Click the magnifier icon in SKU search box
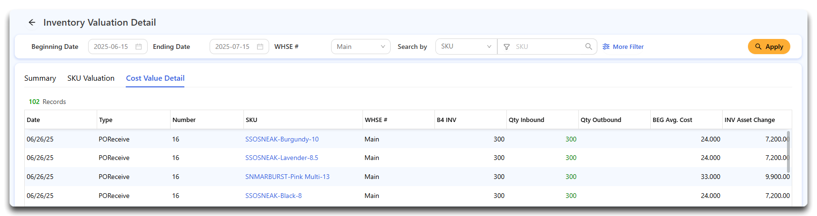Viewport: 817px width, 216px height. point(589,47)
